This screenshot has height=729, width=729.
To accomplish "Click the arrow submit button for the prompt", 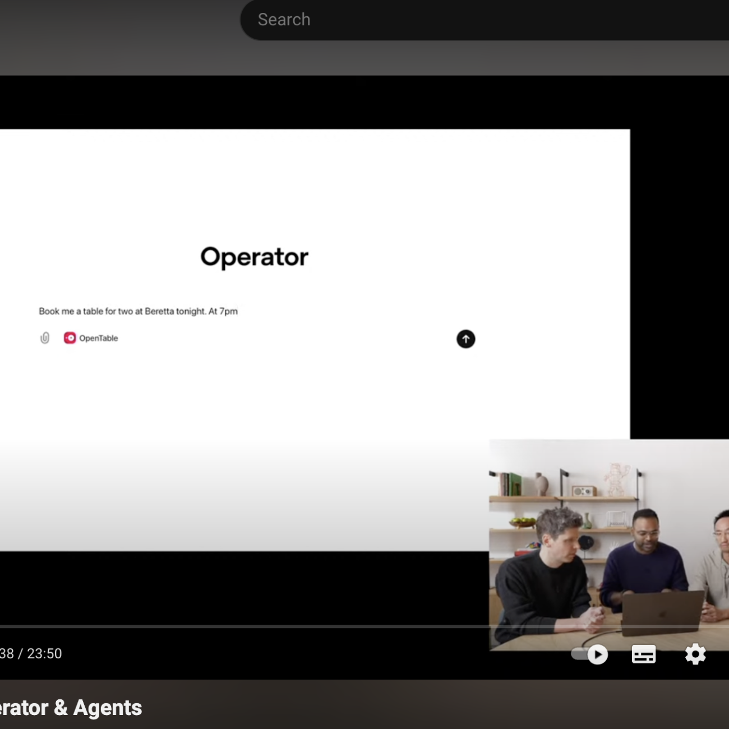I will coord(465,339).
